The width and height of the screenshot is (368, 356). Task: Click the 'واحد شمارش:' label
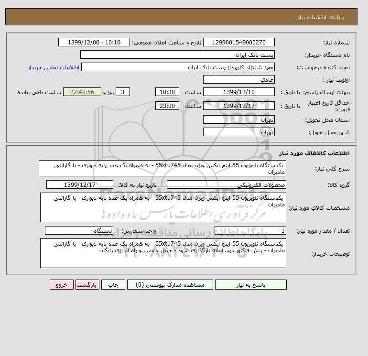click(x=139, y=231)
